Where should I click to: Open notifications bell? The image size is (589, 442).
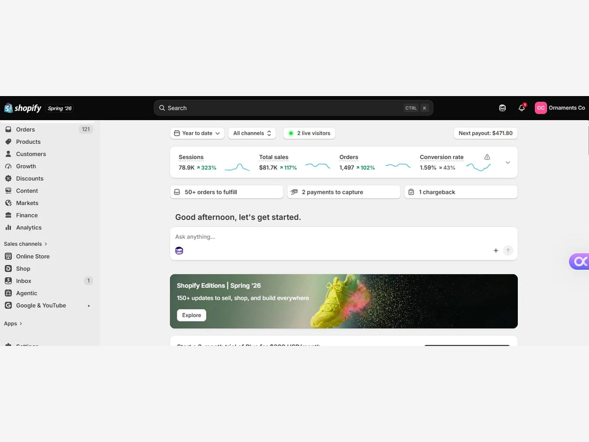pos(522,108)
